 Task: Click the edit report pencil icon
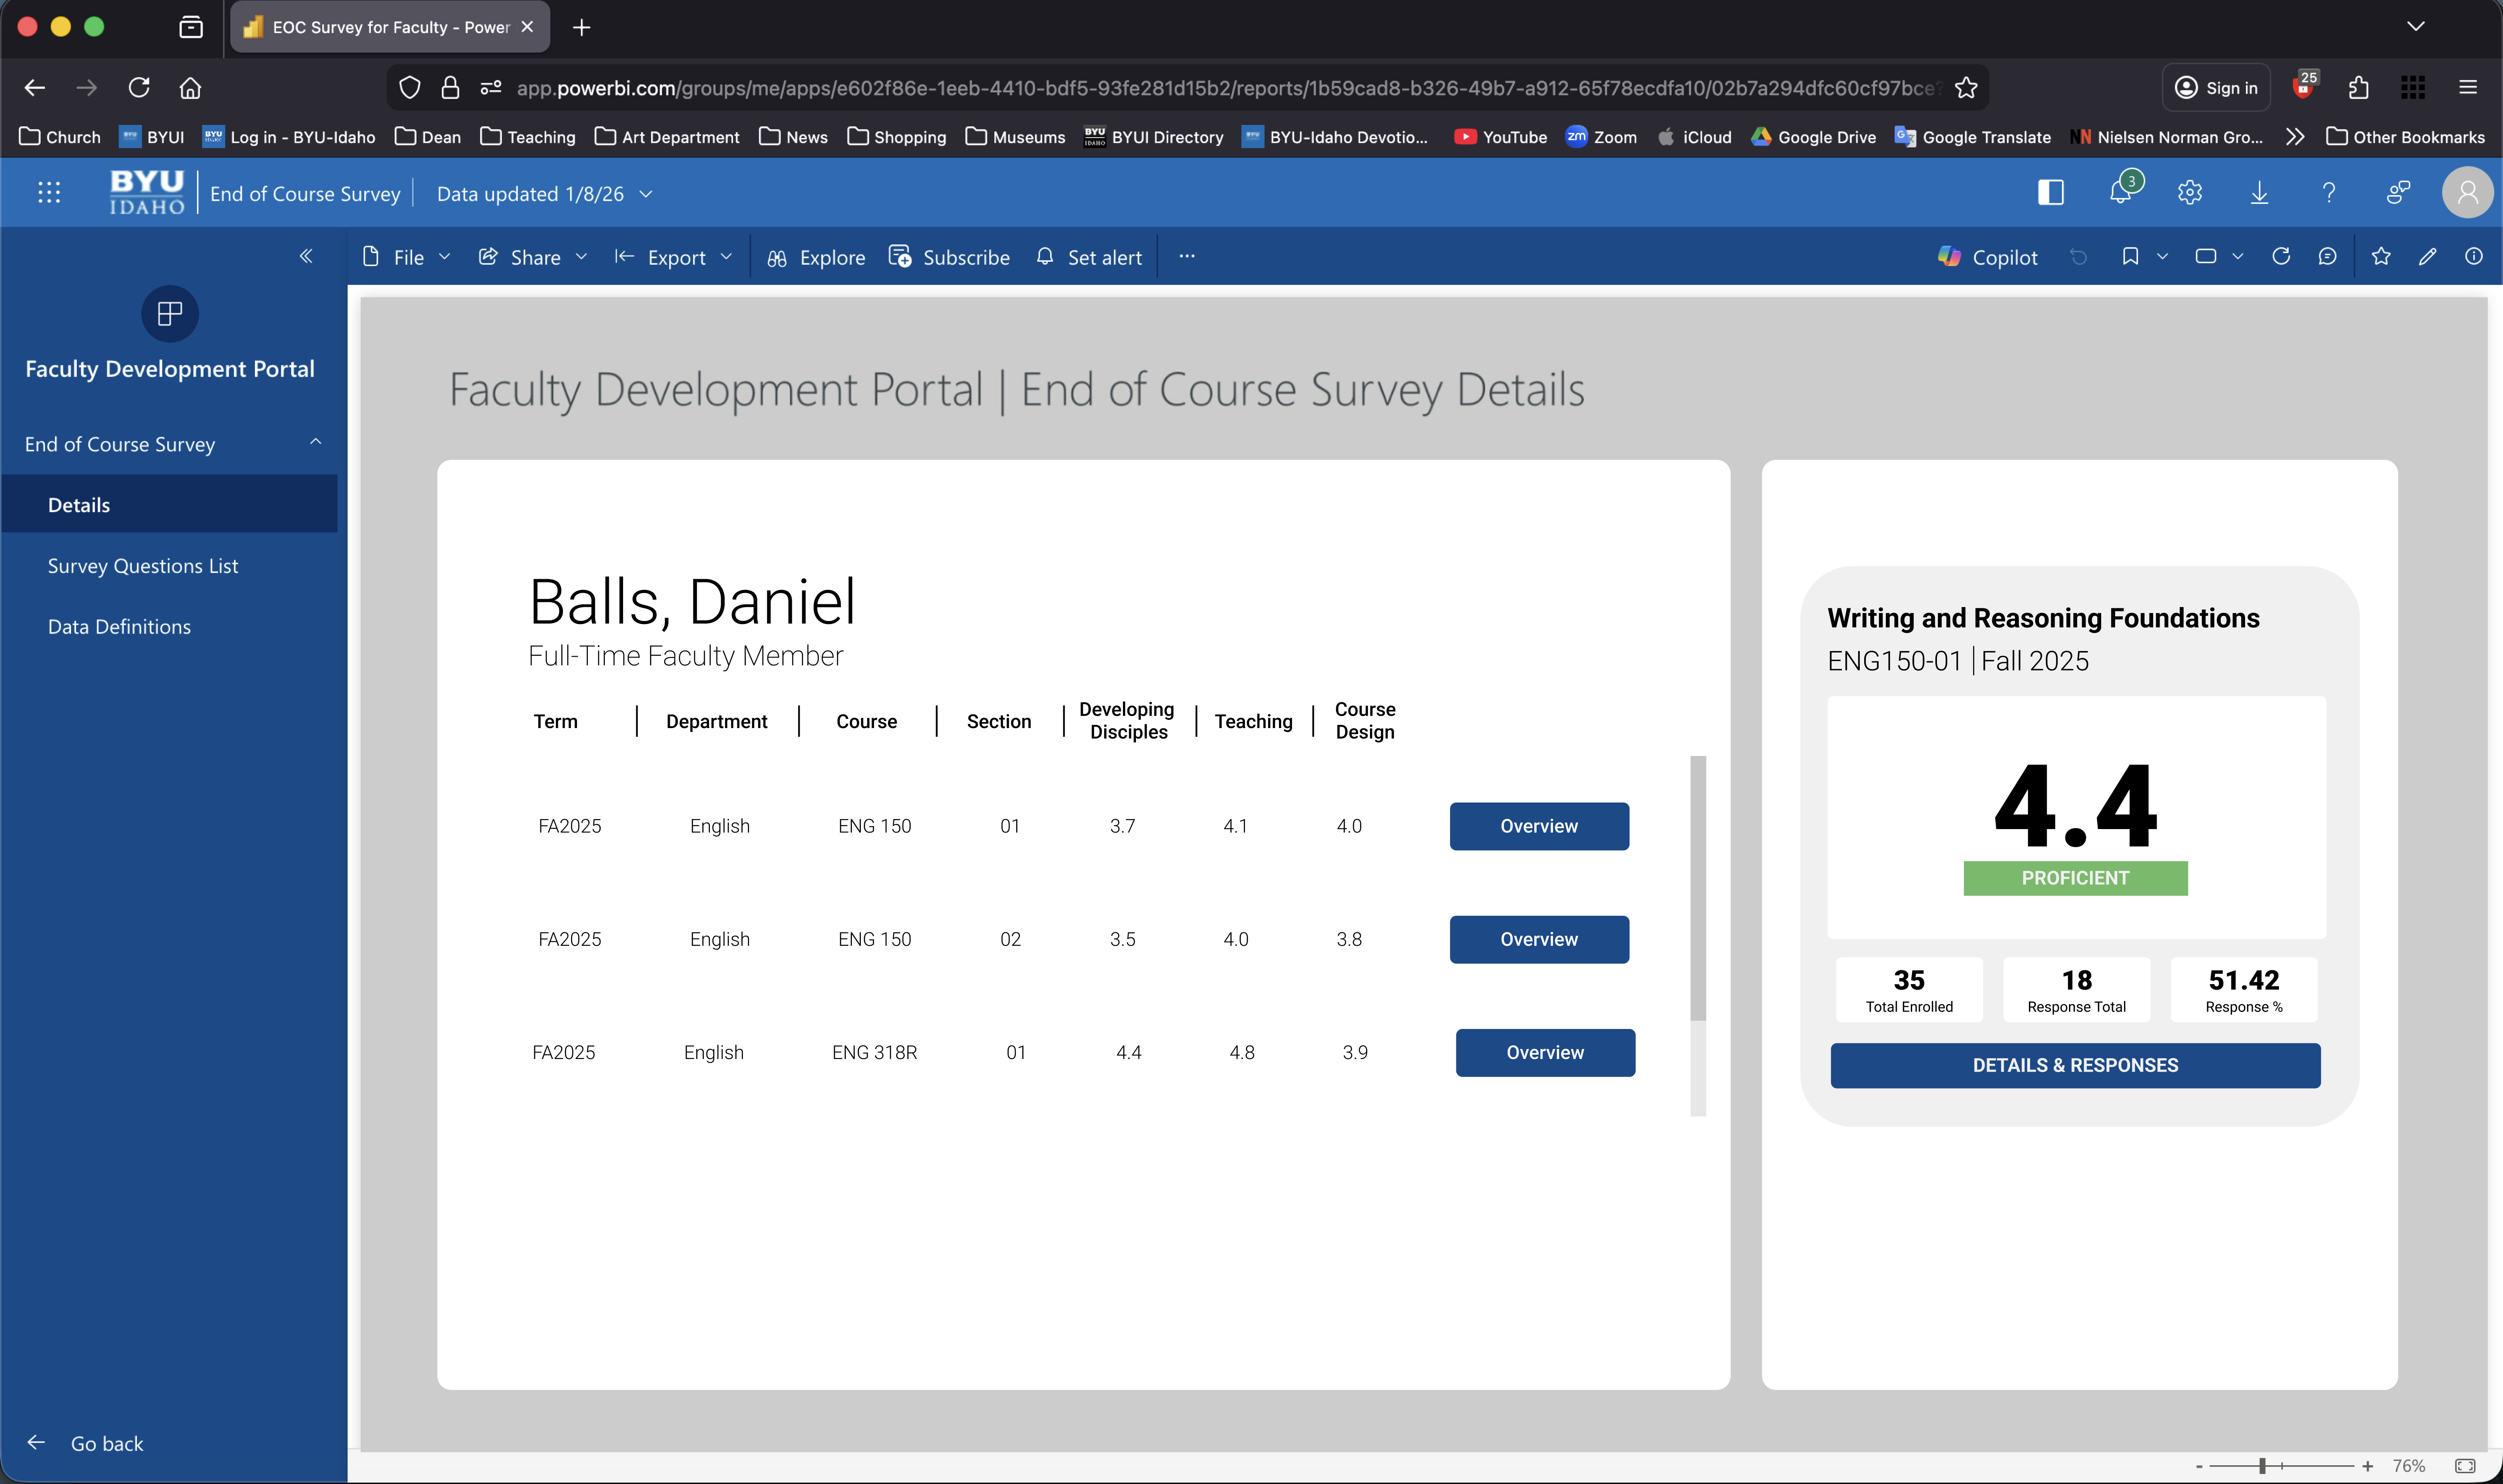pos(2428,257)
